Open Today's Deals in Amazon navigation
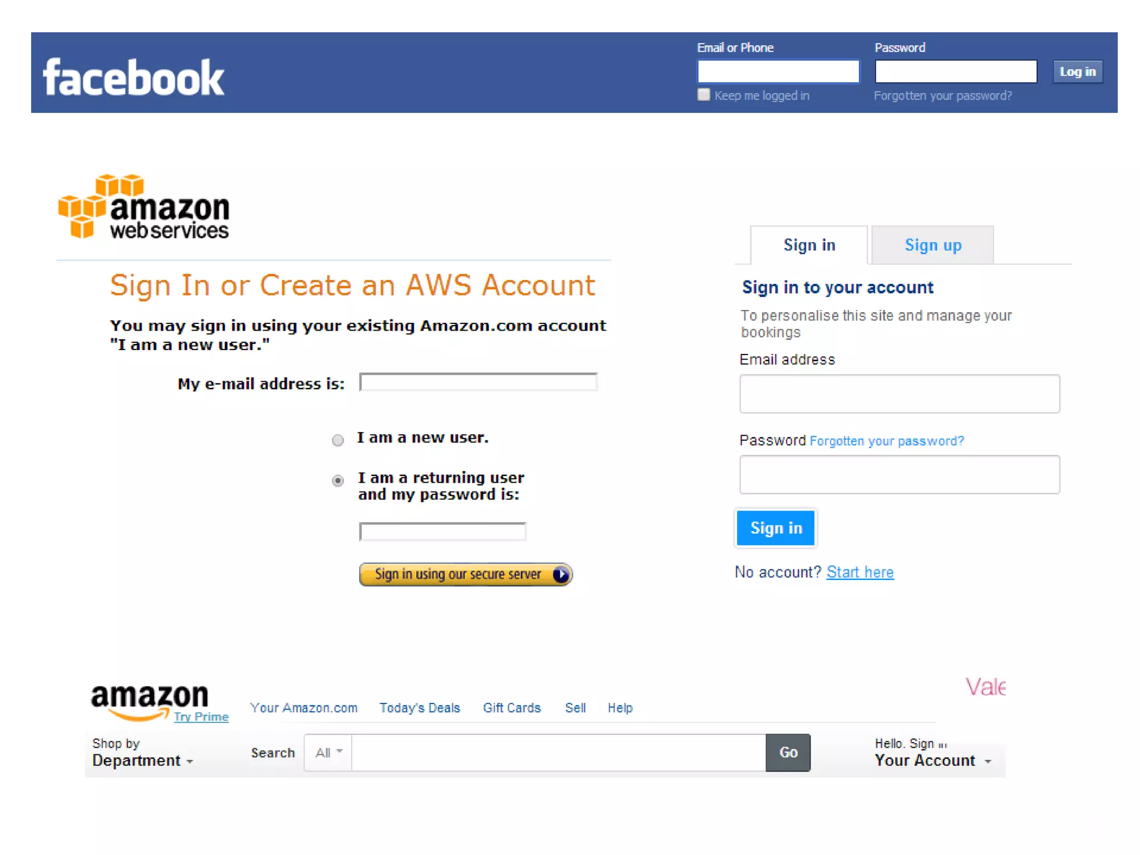 tap(420, 707)
